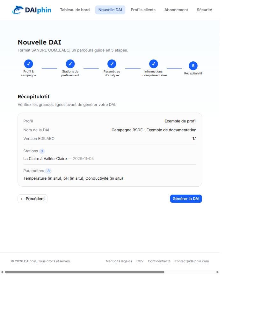Viewport: 255px width, 318px height.
Task: Open the Tableau de bord menu
Action: click(75, 10)
